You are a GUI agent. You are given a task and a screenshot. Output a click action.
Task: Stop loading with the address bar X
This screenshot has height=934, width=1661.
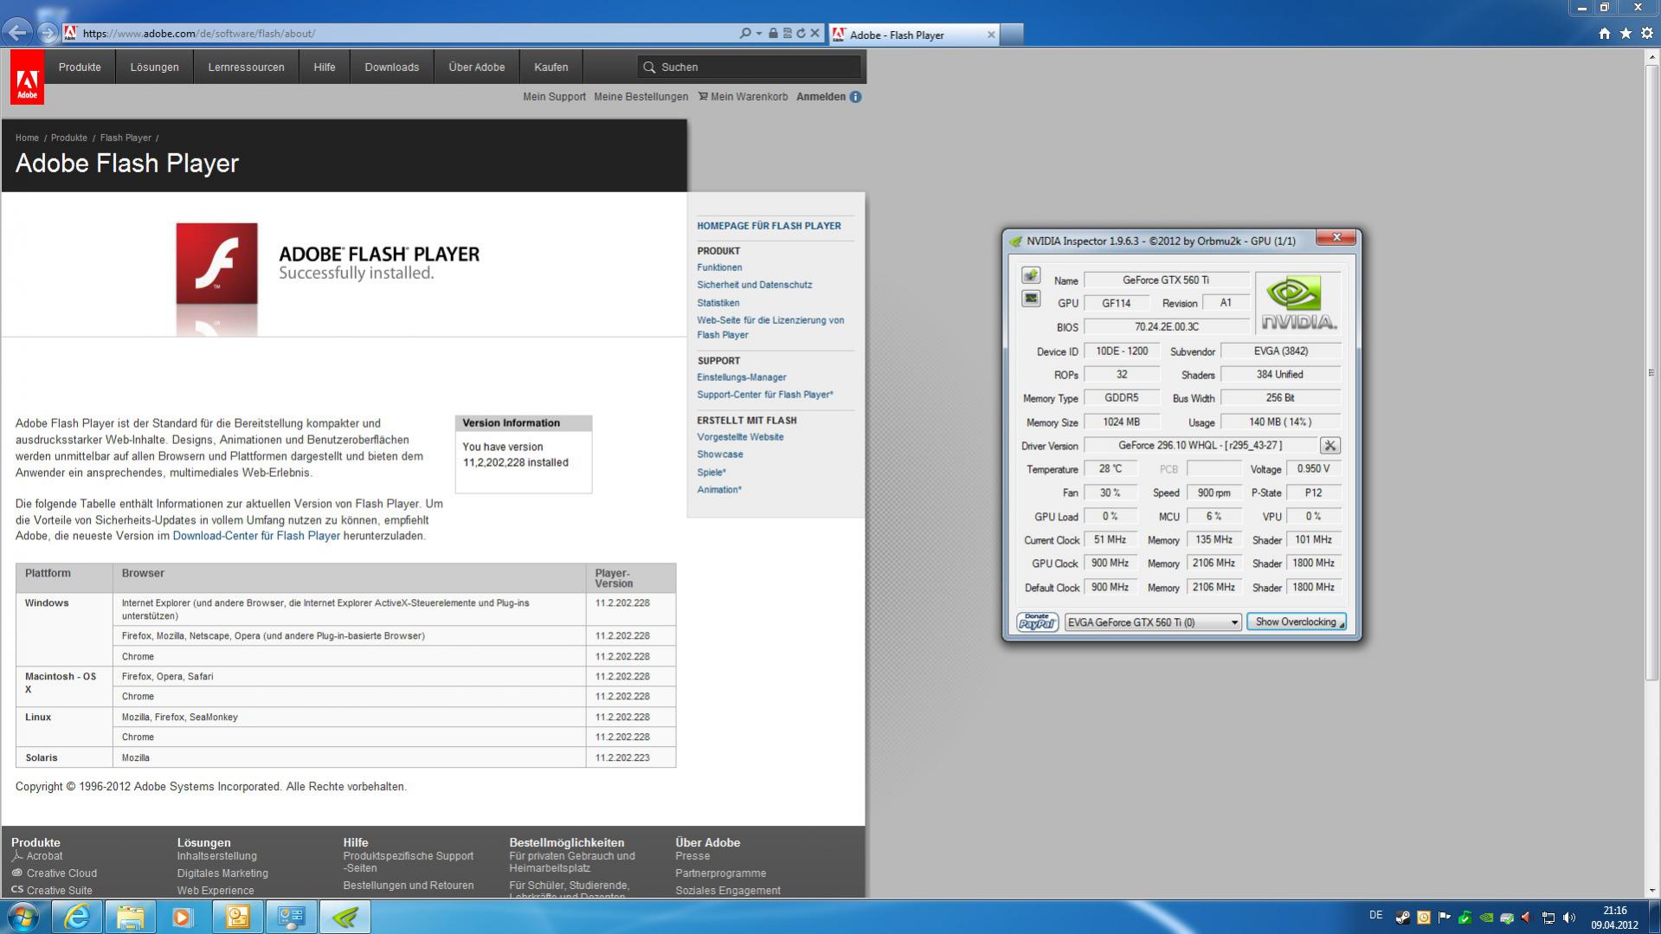tap(814, 33)
